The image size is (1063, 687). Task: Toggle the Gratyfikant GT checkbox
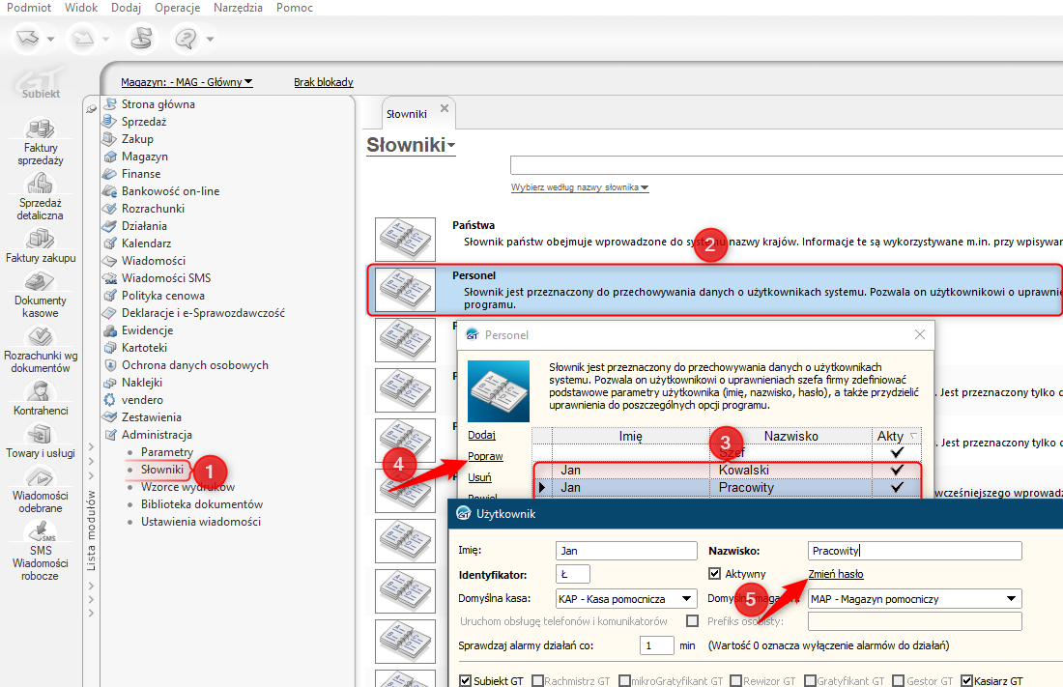810,680
